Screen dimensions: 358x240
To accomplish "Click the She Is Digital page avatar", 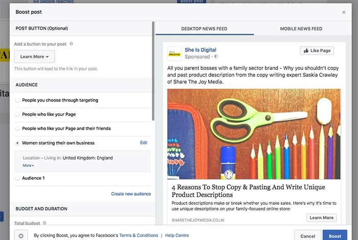I will coord(174,54).
